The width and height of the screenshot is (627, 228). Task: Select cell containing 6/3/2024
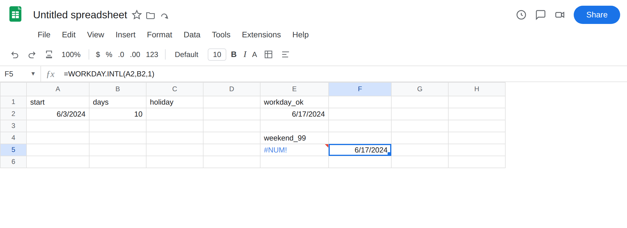point(58,114)
